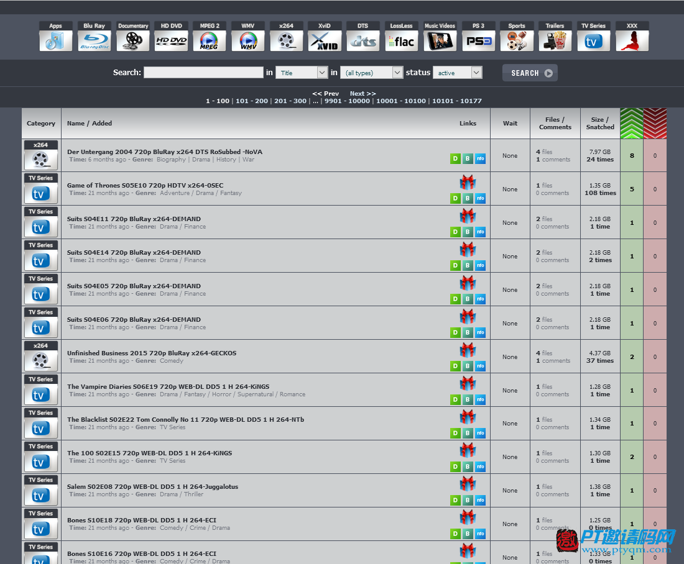This screenshot has height=564, width=684.
Task: View the 4 files of Der Untergang
Action: tap(544, 152)
